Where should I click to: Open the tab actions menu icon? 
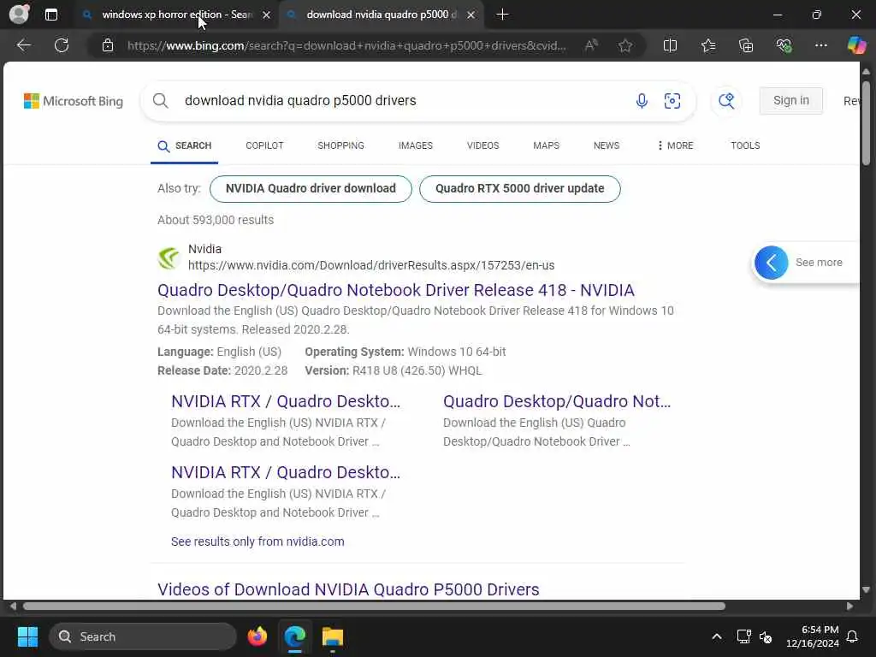(50, 15)
